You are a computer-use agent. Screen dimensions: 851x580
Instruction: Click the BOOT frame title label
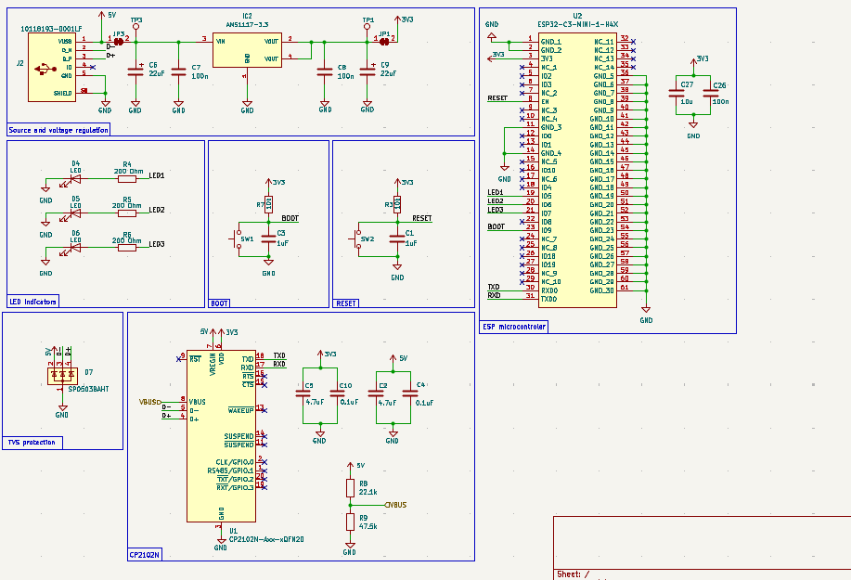tap(219, 303)
